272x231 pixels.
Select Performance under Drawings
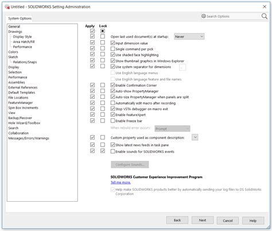click(x=22, y=47)
